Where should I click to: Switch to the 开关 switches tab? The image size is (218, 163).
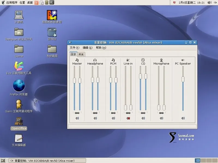tap(81, 55)
